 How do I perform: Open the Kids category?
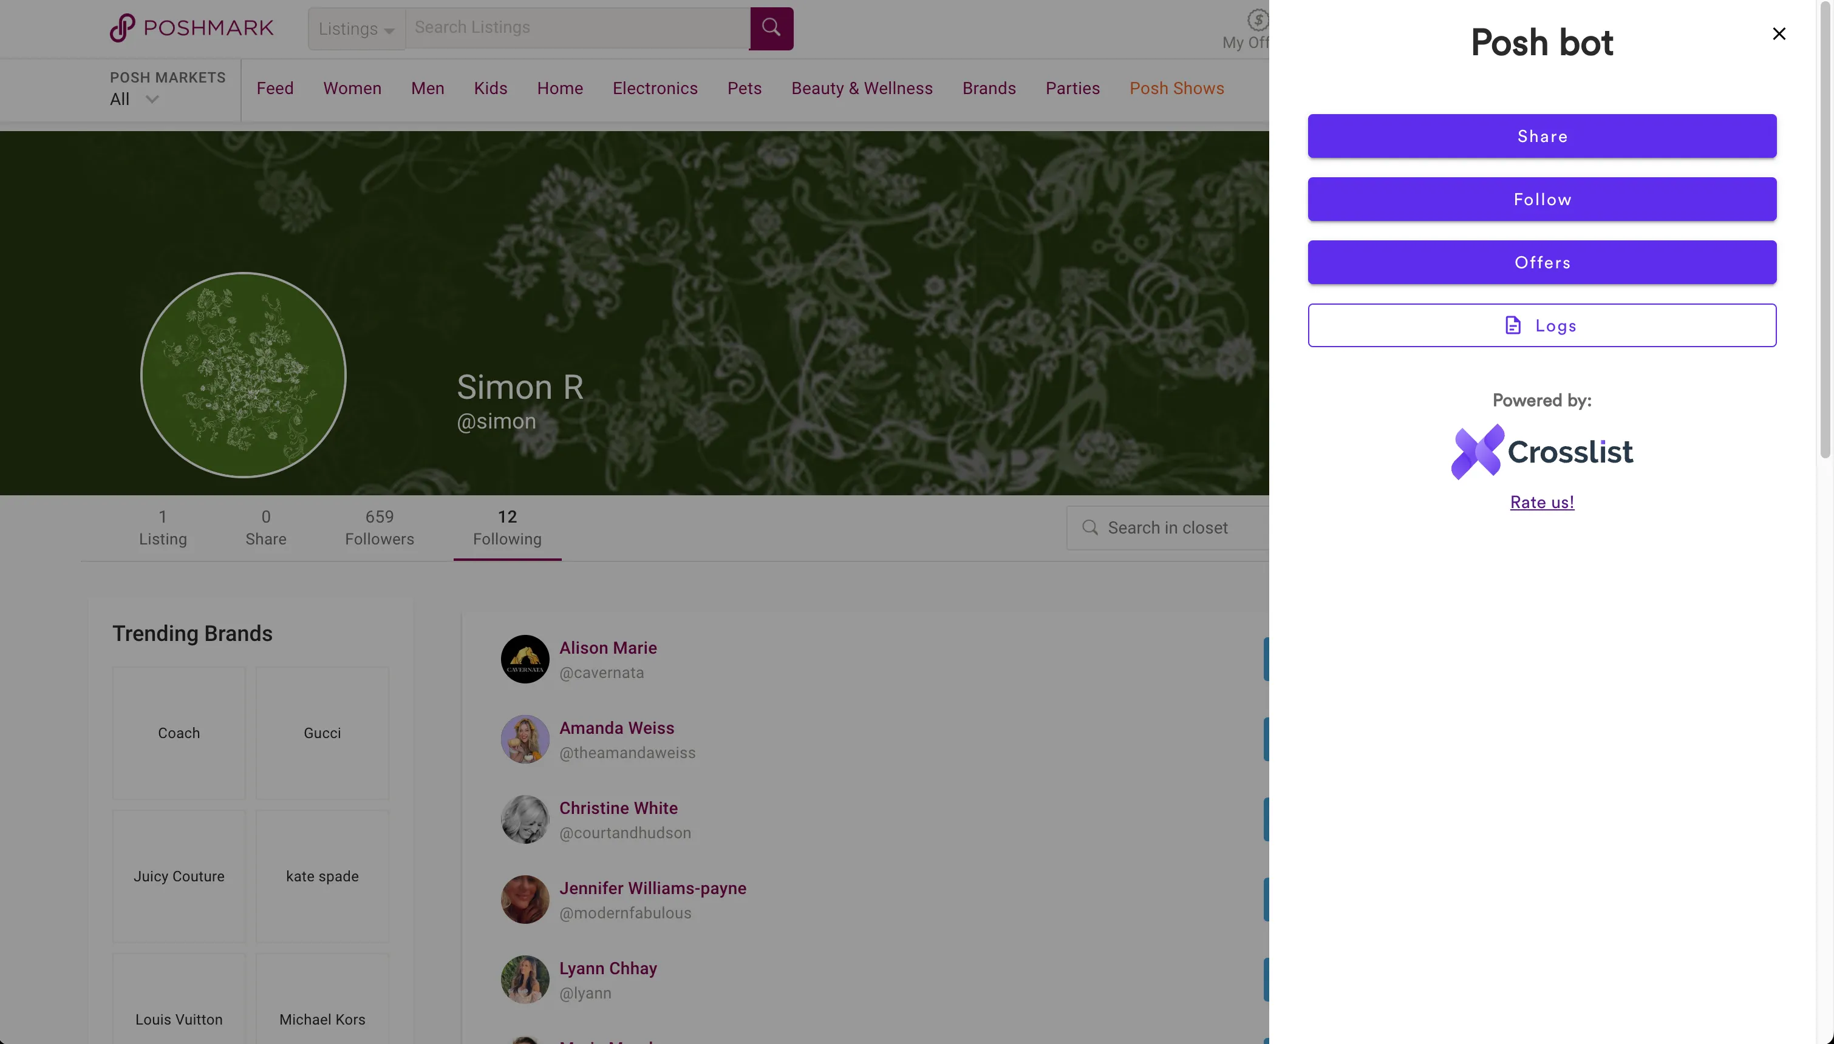click(491, 88)
